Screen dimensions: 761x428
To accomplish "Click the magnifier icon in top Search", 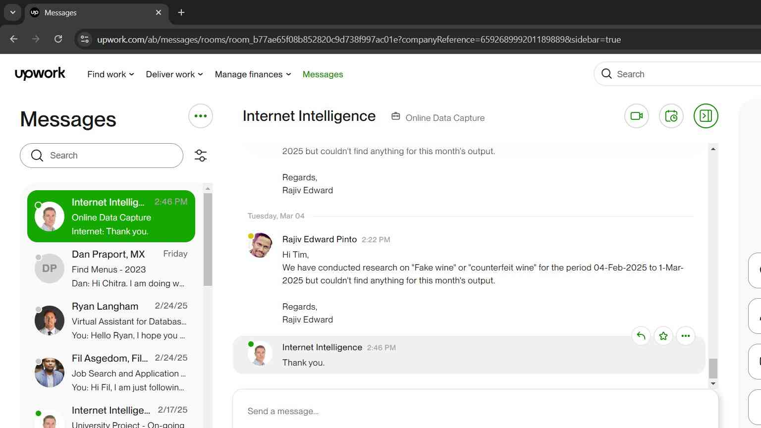I will click(x=606, y=74).
